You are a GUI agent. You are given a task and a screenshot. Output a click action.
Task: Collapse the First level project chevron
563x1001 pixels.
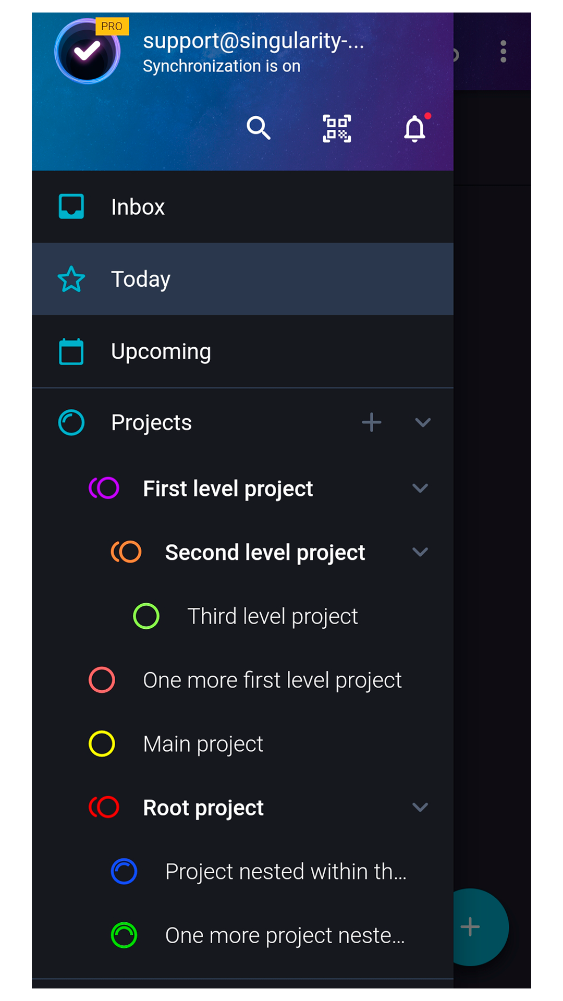[420, 489]
